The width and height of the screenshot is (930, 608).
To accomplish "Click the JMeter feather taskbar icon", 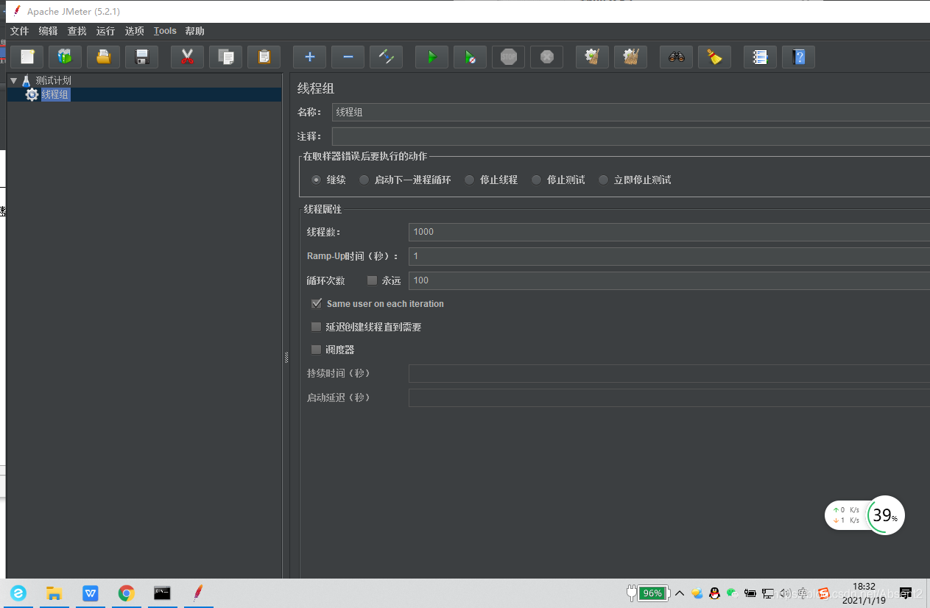I will click(x=198, y=593).
